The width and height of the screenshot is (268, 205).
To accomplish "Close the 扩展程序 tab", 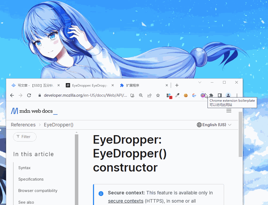I will (167, 85).
